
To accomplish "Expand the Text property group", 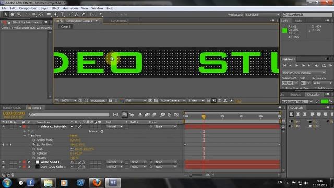I will click(25, 131).
